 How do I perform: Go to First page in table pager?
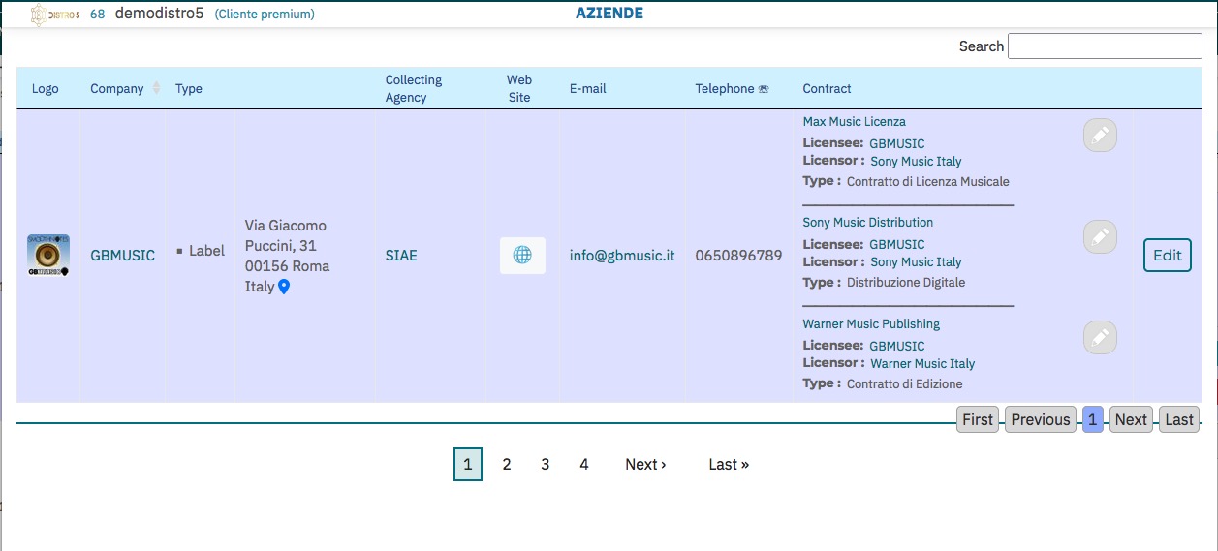978,419
